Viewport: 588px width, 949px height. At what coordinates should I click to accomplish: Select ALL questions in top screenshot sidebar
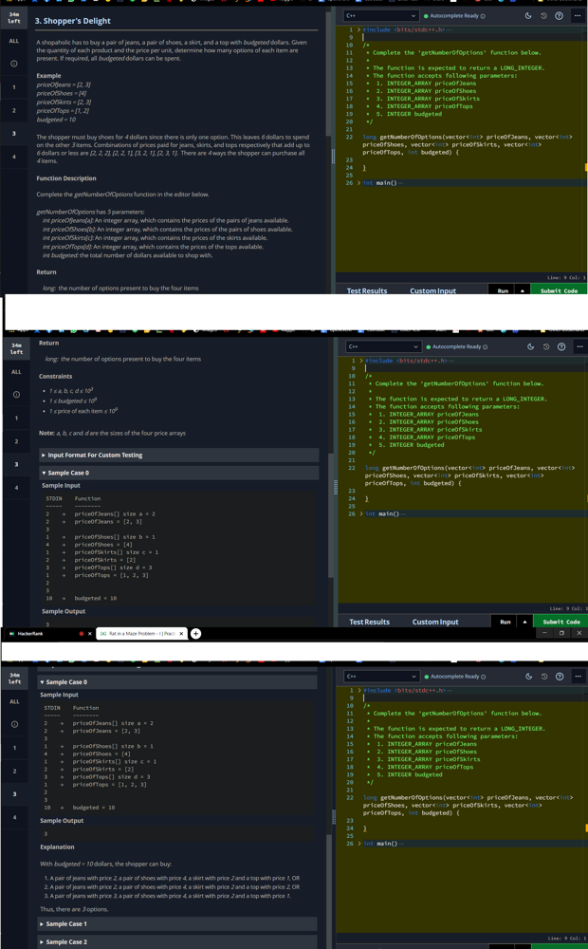click(13, 41)
